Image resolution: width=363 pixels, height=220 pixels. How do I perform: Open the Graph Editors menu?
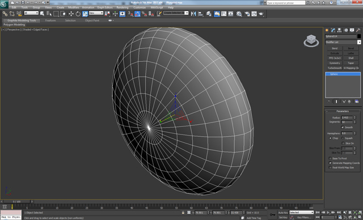(x=105, y=7)
